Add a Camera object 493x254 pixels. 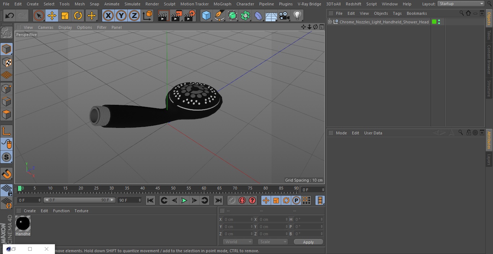point(284,15)
